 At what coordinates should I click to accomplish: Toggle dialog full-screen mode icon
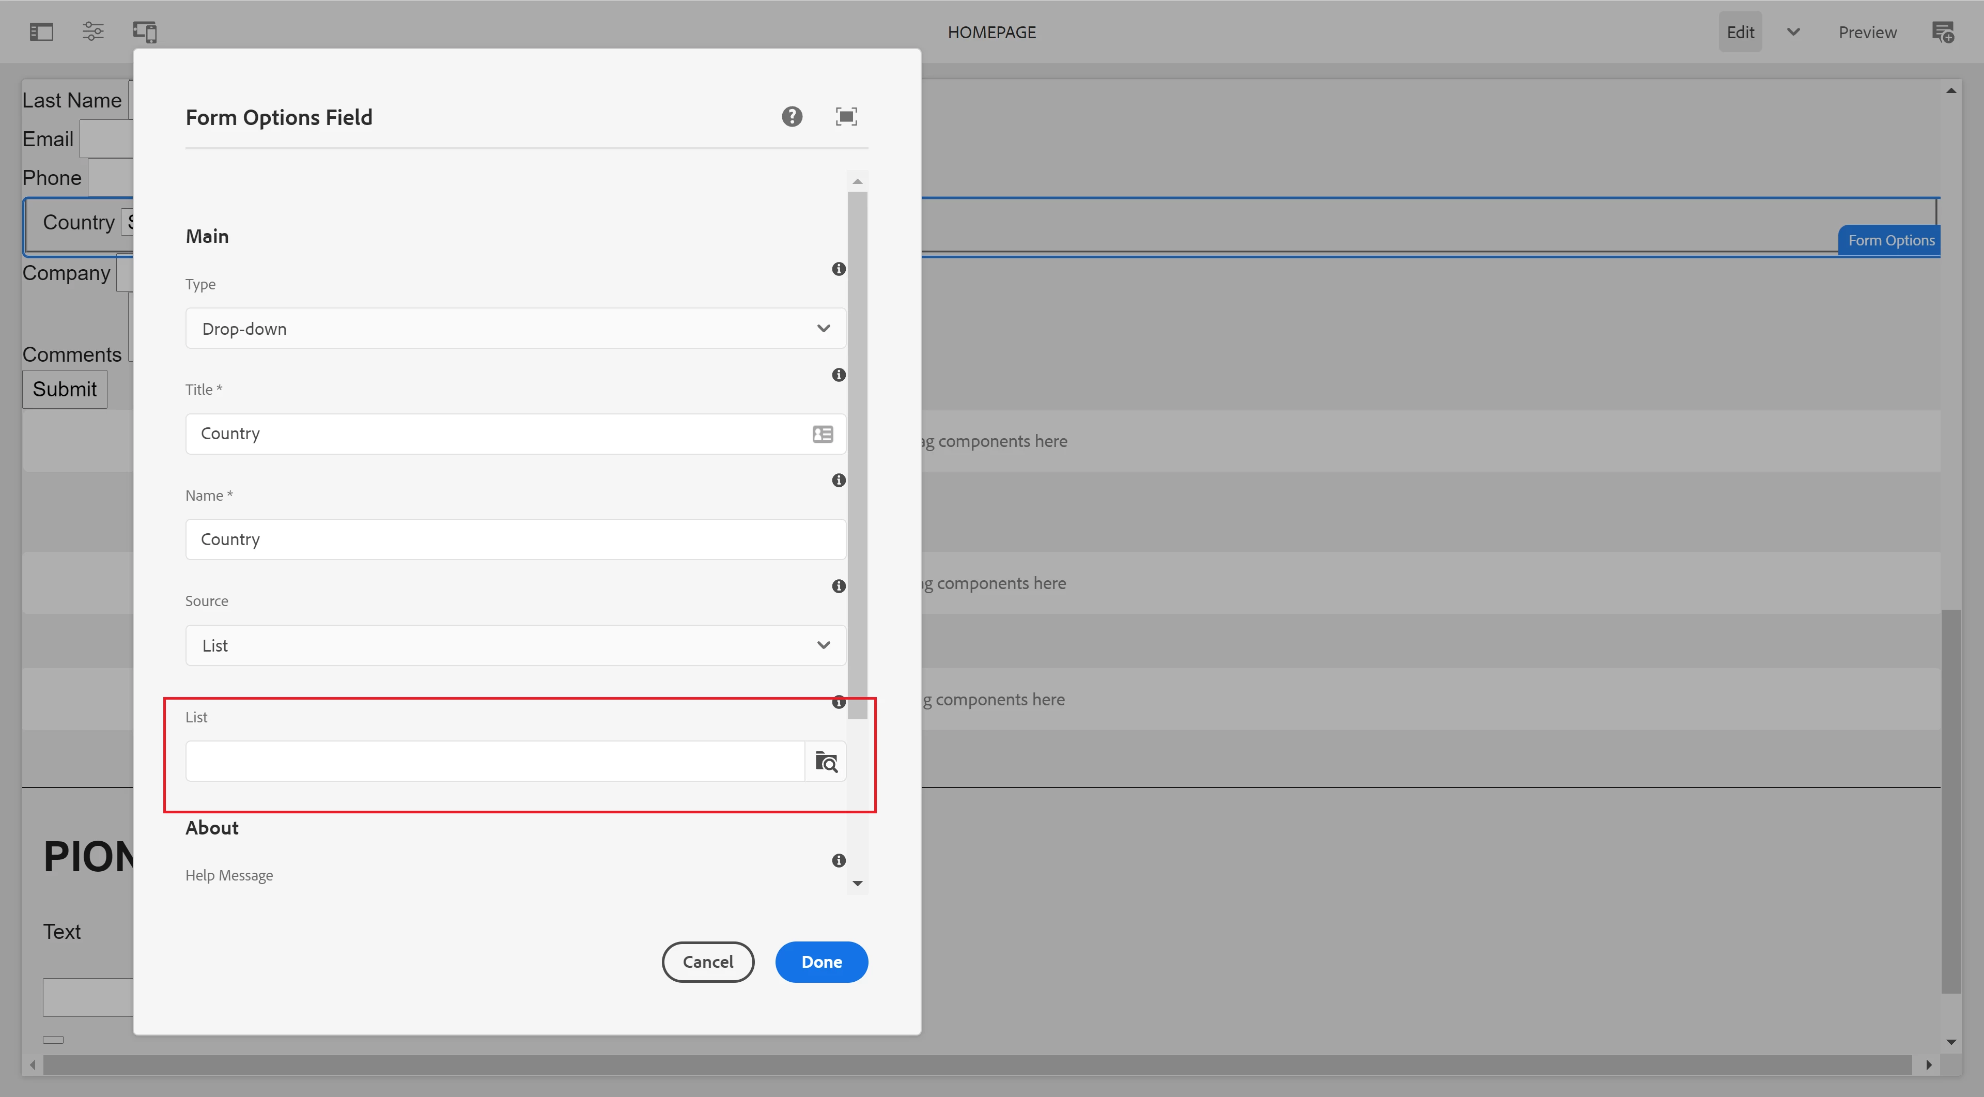click(846, 116)
